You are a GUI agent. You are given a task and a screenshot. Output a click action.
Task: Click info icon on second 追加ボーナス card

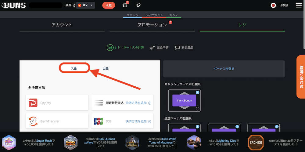pos(237,127)
